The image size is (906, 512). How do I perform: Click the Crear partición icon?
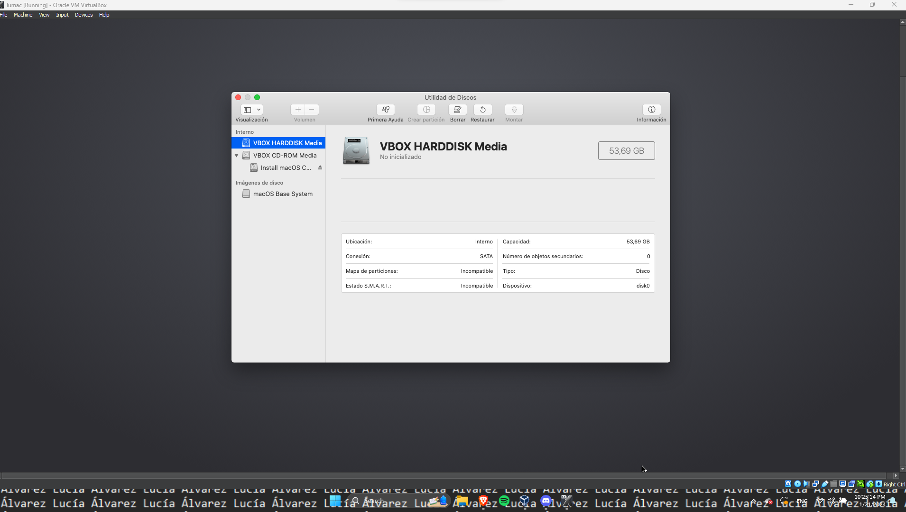click(426, 110)
